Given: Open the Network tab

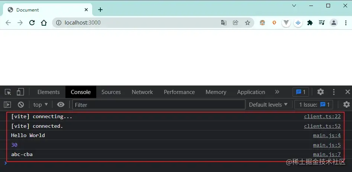Looking at the screenshot, I should [x=142, y=92].
